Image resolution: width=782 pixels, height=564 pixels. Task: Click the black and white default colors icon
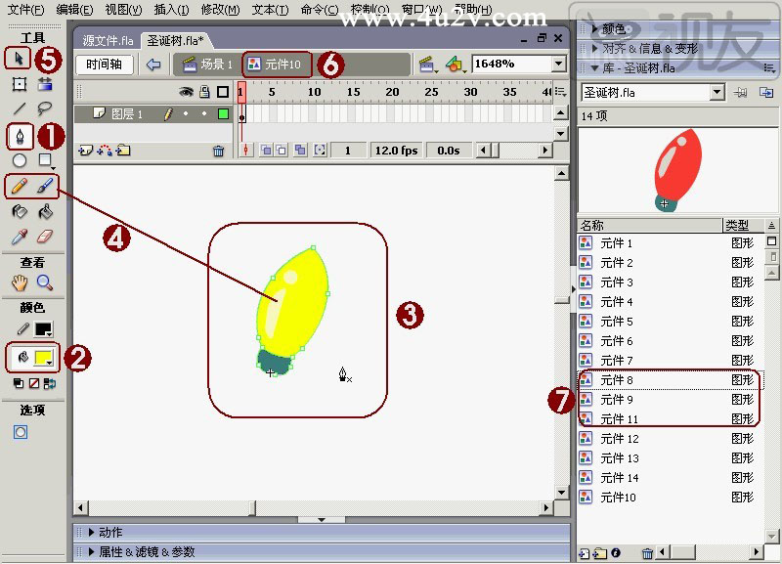pyautogui.click(x=19, y=383)
